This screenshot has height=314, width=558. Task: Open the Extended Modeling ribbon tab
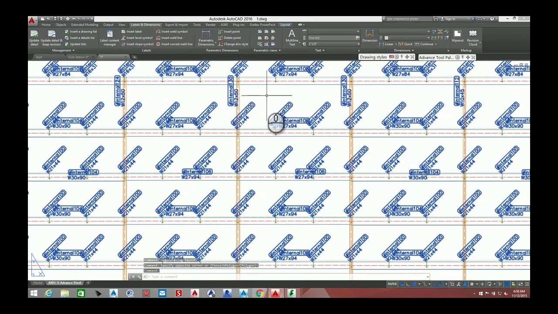click(x=85, y=25)
